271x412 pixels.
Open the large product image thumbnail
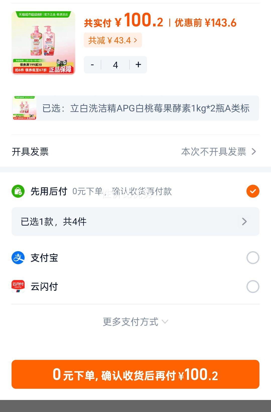[x=43, y=43]
